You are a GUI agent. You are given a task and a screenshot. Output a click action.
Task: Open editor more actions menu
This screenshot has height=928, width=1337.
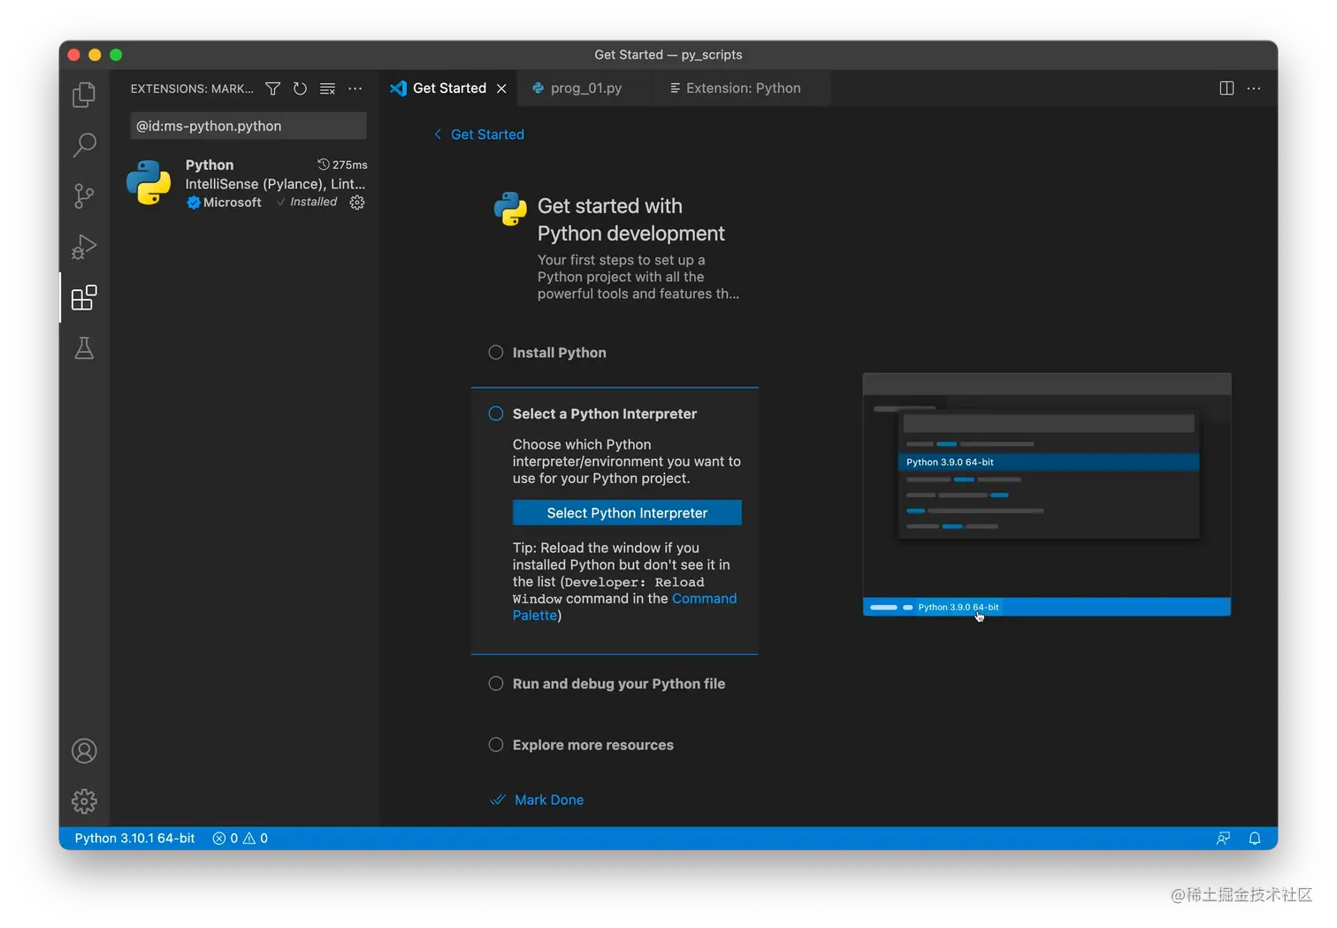[x=1254, y=88]
